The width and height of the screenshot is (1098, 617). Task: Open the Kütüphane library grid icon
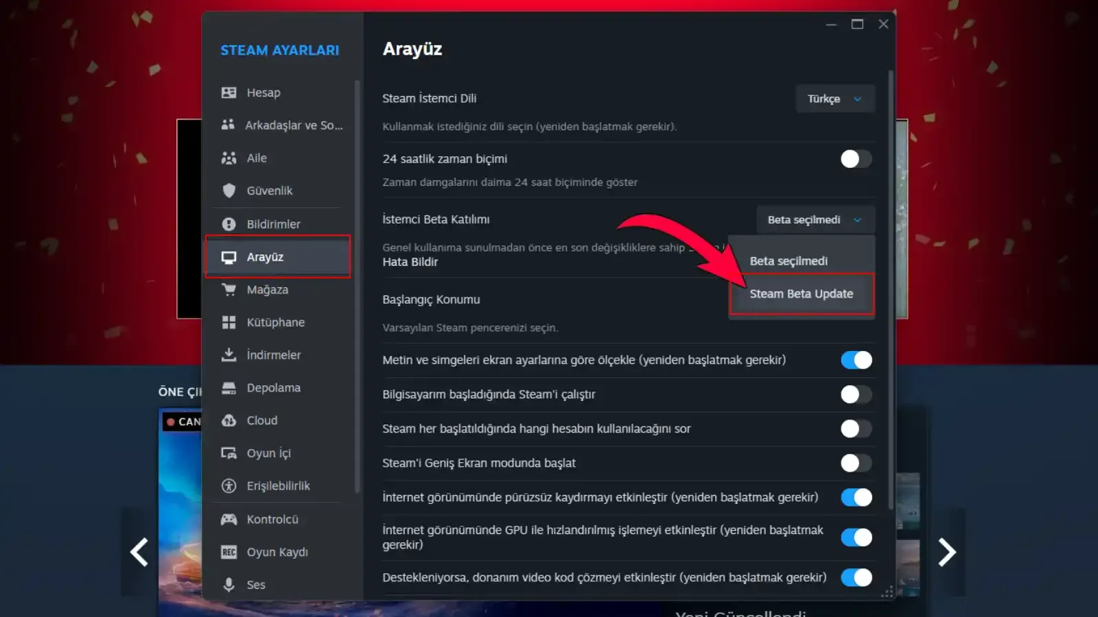[229, 322]
